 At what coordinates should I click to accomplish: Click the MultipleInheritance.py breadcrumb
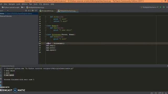click(35, 7)
